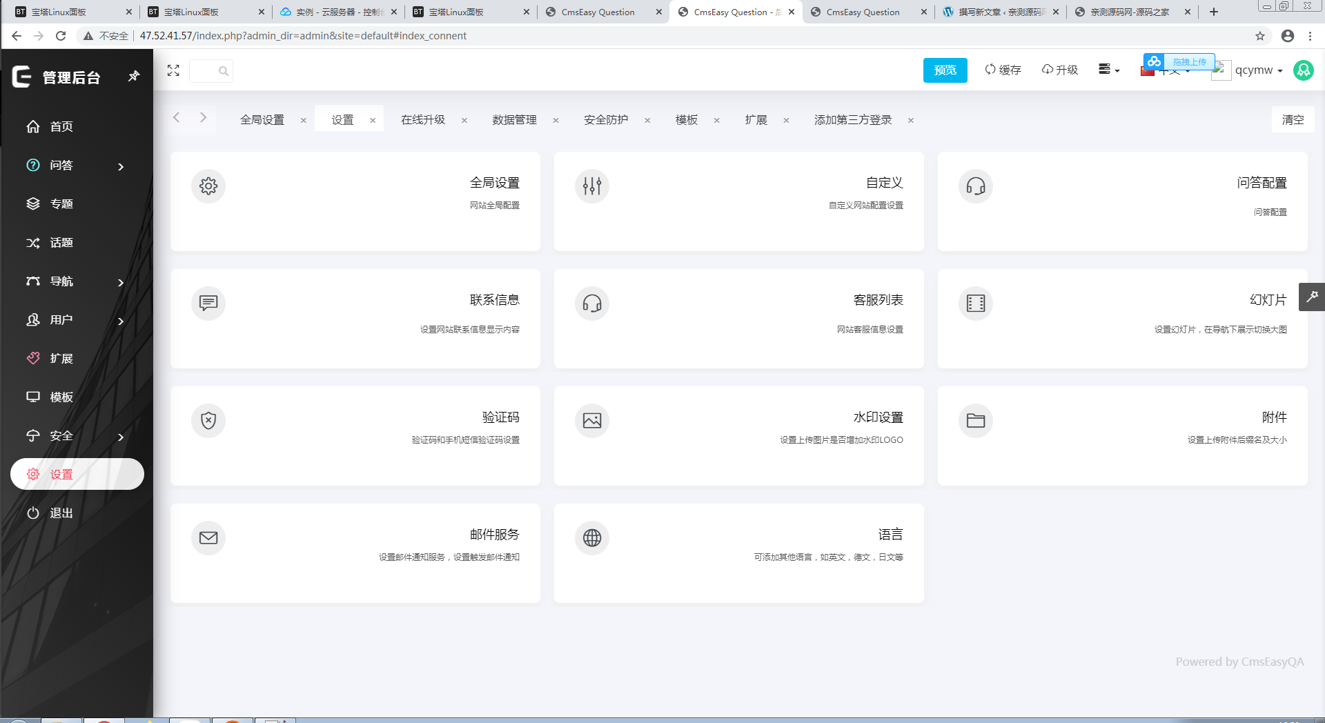Bookmark the page with the star icon

coord(1260,36)
